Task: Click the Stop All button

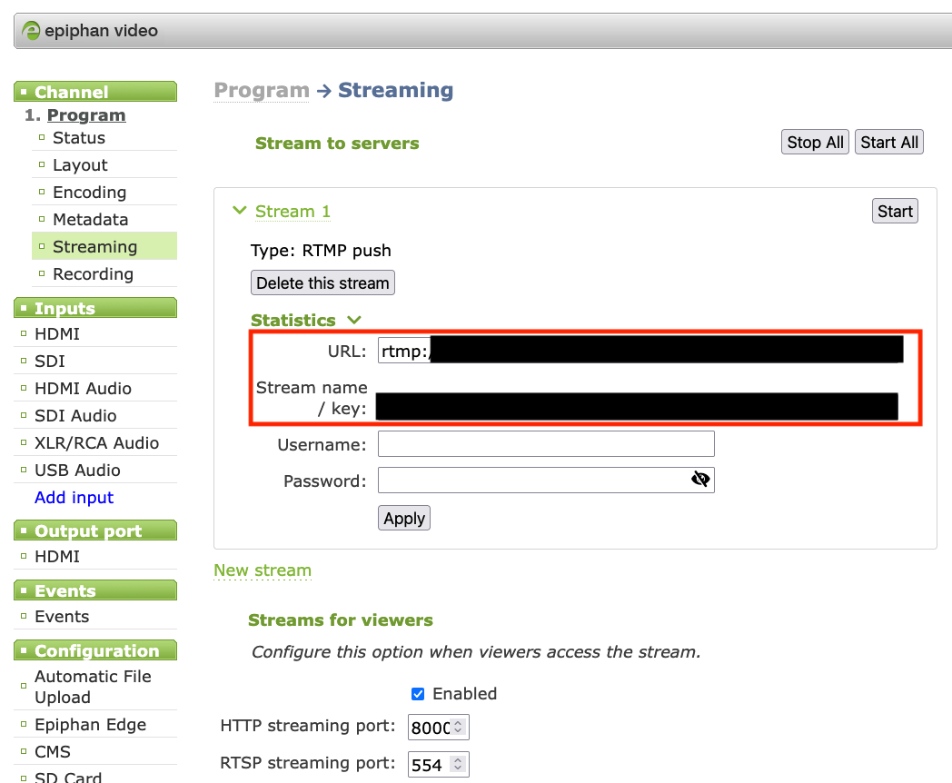Action: 815,142
